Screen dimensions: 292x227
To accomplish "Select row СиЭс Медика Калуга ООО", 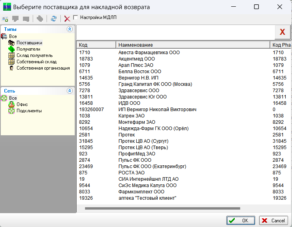I will coord(183,185).
